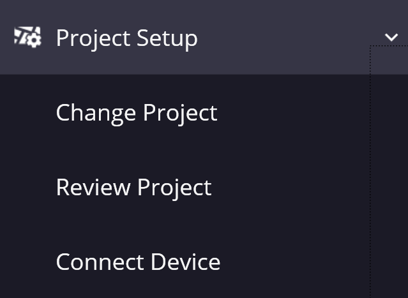Click the Project Setup header row
Viewport: 408px width, 298px height.
click(x=204, y=37)
